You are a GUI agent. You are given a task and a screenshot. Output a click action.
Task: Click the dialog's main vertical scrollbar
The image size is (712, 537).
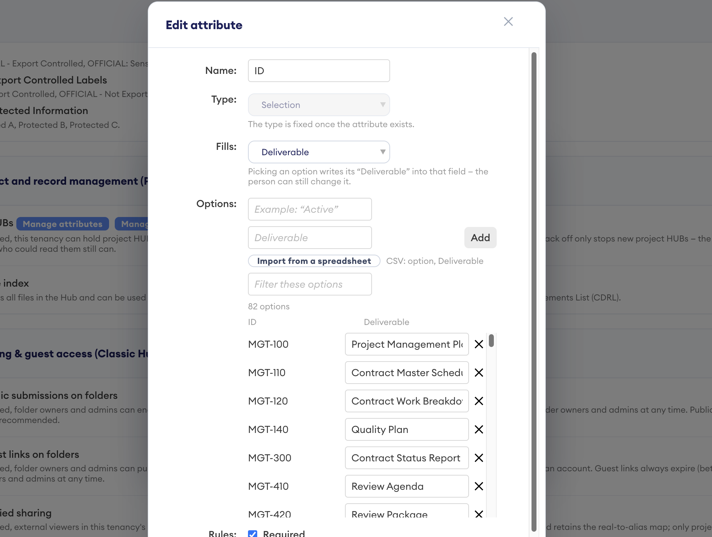[534, 291]
